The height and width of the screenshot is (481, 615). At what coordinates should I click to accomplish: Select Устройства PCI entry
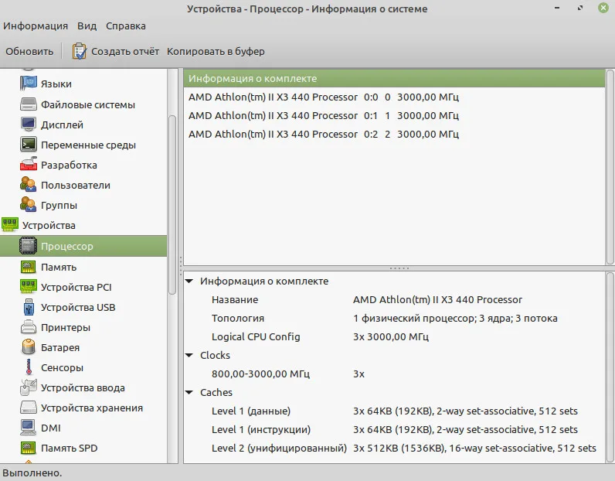76,287
